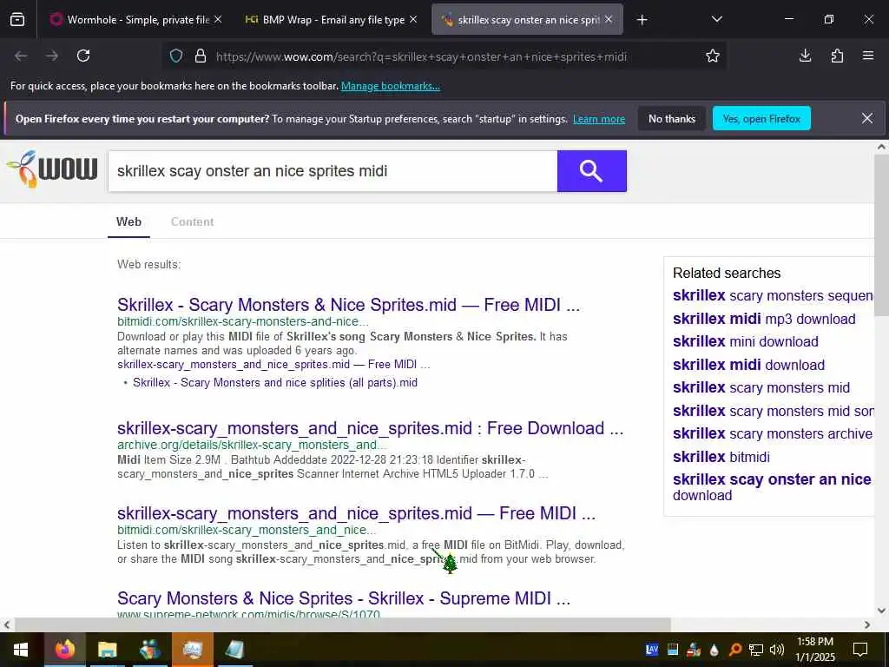
Task: Open the notification center icon
Action: click(860, 650)
